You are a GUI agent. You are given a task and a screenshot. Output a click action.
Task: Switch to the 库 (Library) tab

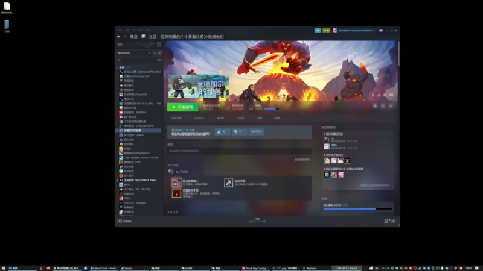pos(143,37)
